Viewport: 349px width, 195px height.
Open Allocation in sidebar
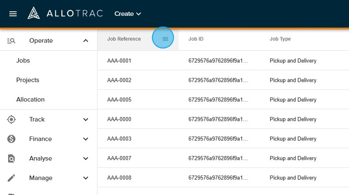[30, 99]
